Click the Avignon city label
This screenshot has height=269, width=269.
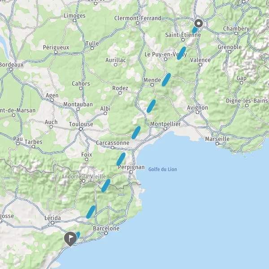coord(197,108)
